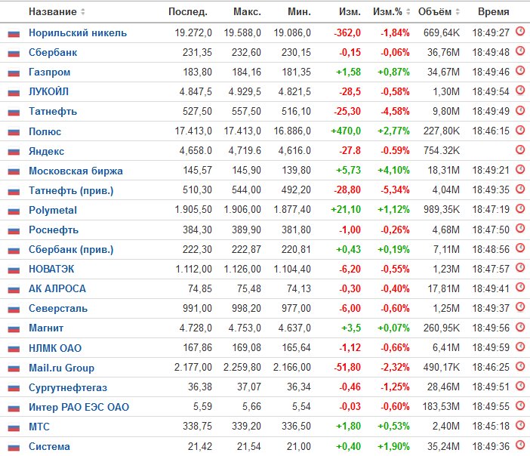The width and height of the screenshot is (530, 456).
Task: Click Газпром volume 34,67M
Action: [x=443, y=72]
